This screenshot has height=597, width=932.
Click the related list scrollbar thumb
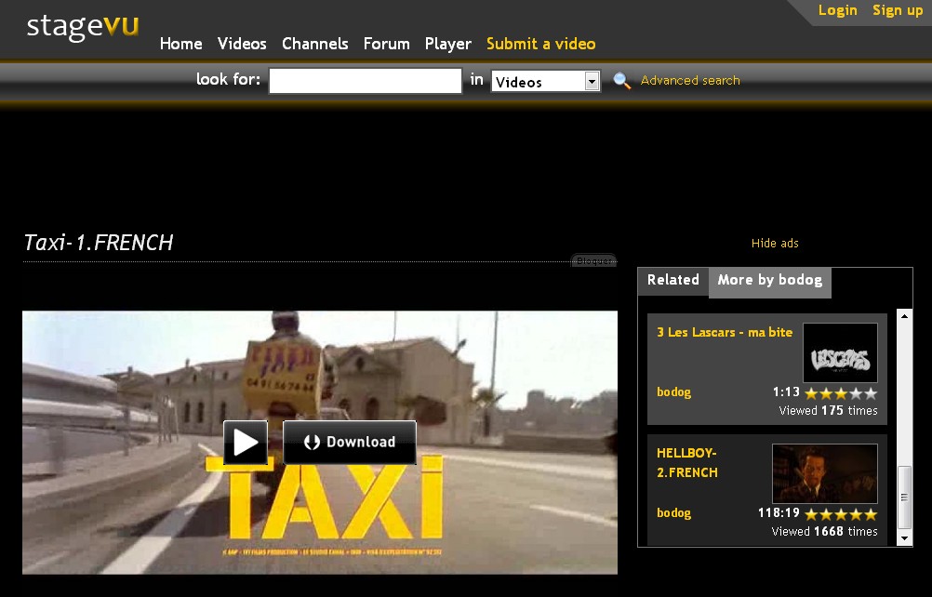click(904, 497)
